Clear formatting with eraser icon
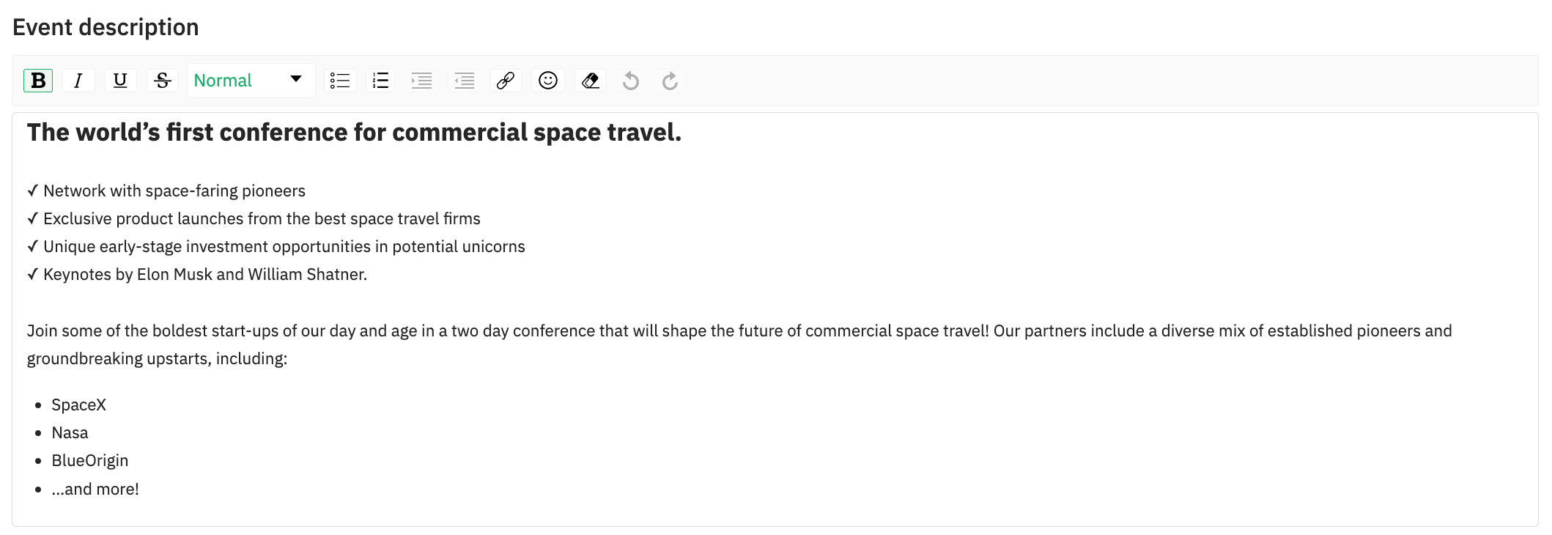This screenshot has height=535, width=1552. pyautogui.click(x=591, y=81)
